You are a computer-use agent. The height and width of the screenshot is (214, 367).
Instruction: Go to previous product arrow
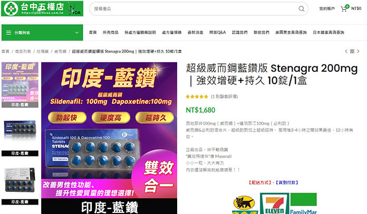[346, 51]
